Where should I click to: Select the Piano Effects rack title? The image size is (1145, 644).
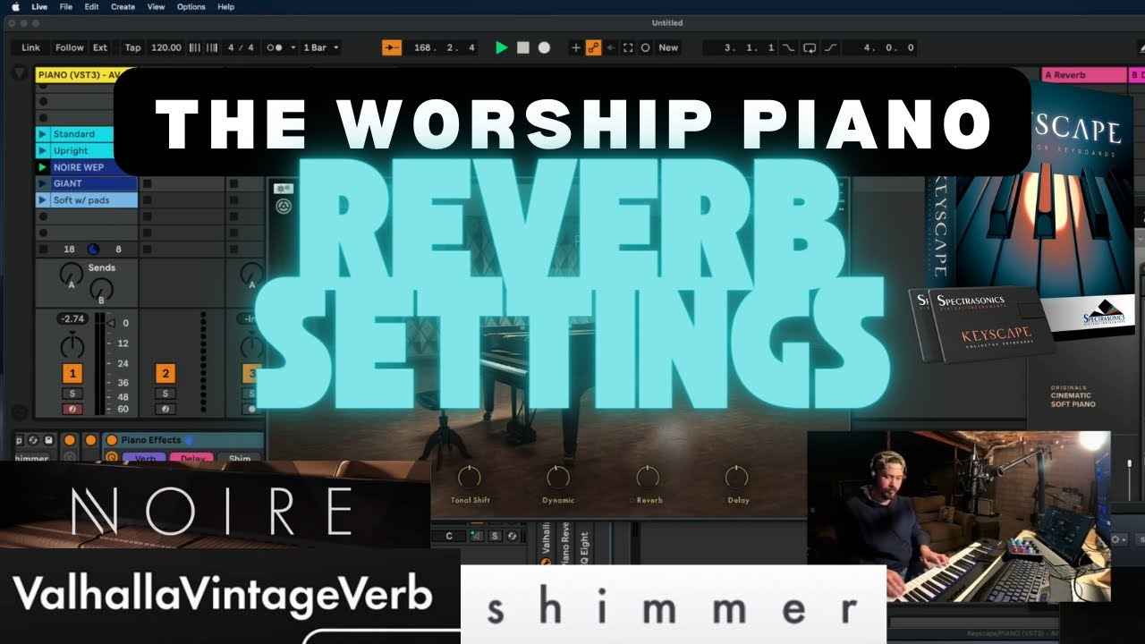point(151,440)
